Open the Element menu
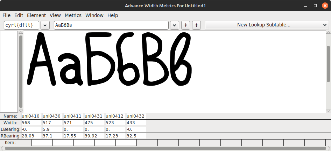The image size is (331, 151). [36, 15]
